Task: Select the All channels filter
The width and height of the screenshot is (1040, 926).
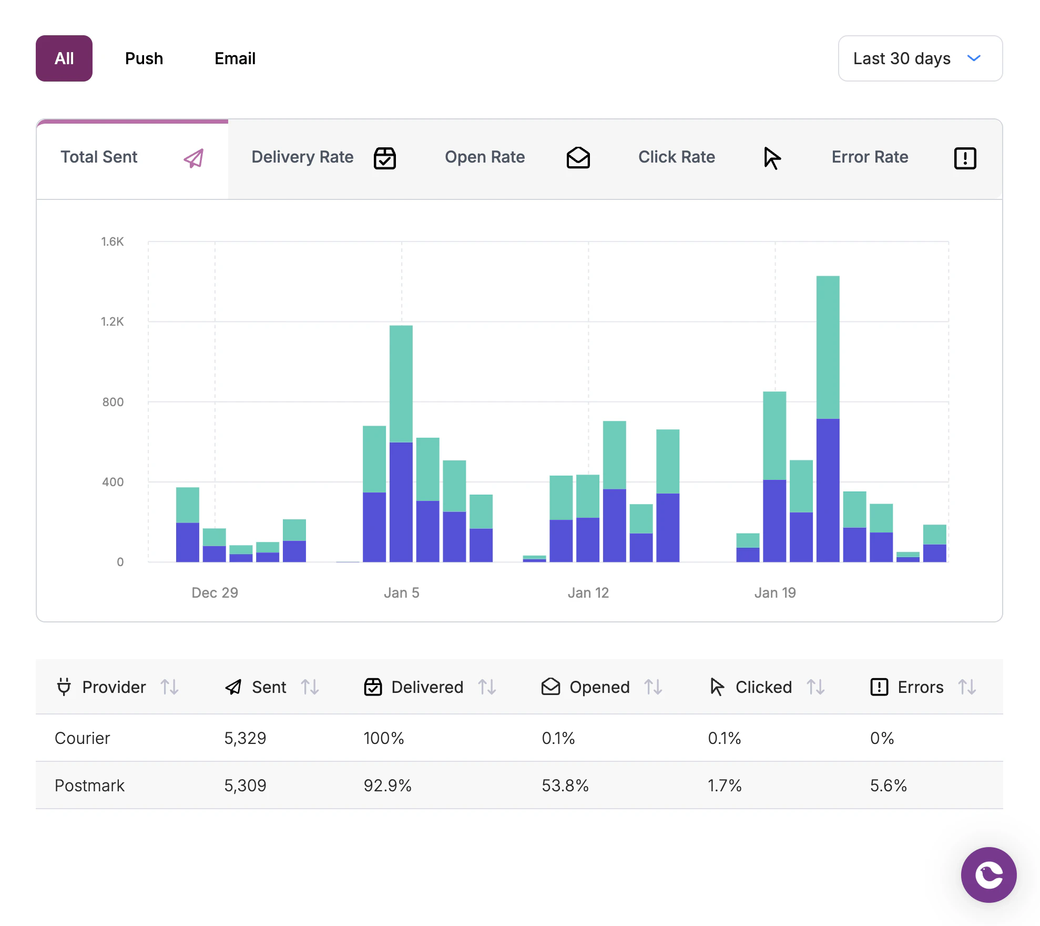Action: coord(64,58)
